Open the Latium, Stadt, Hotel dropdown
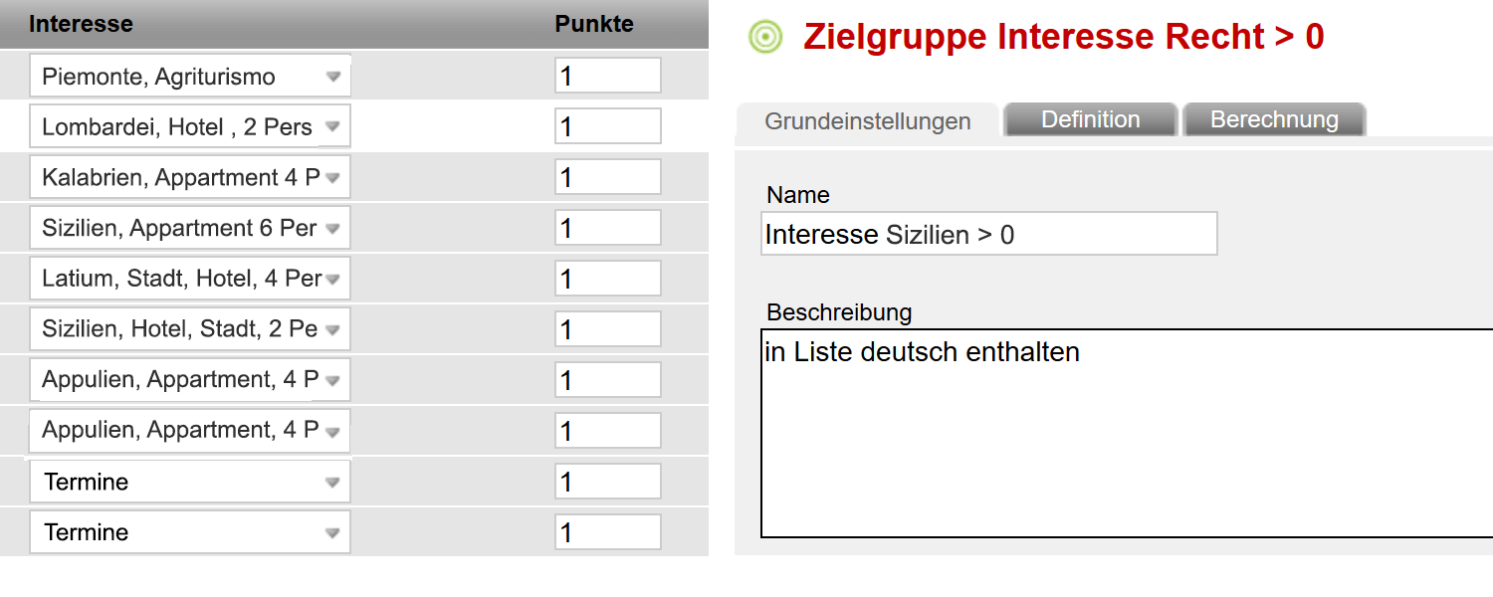The width and height of the screenshot is (1493, 597). click(190, 280)
